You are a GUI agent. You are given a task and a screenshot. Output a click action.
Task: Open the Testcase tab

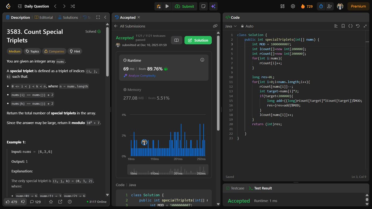pos(235,188)
